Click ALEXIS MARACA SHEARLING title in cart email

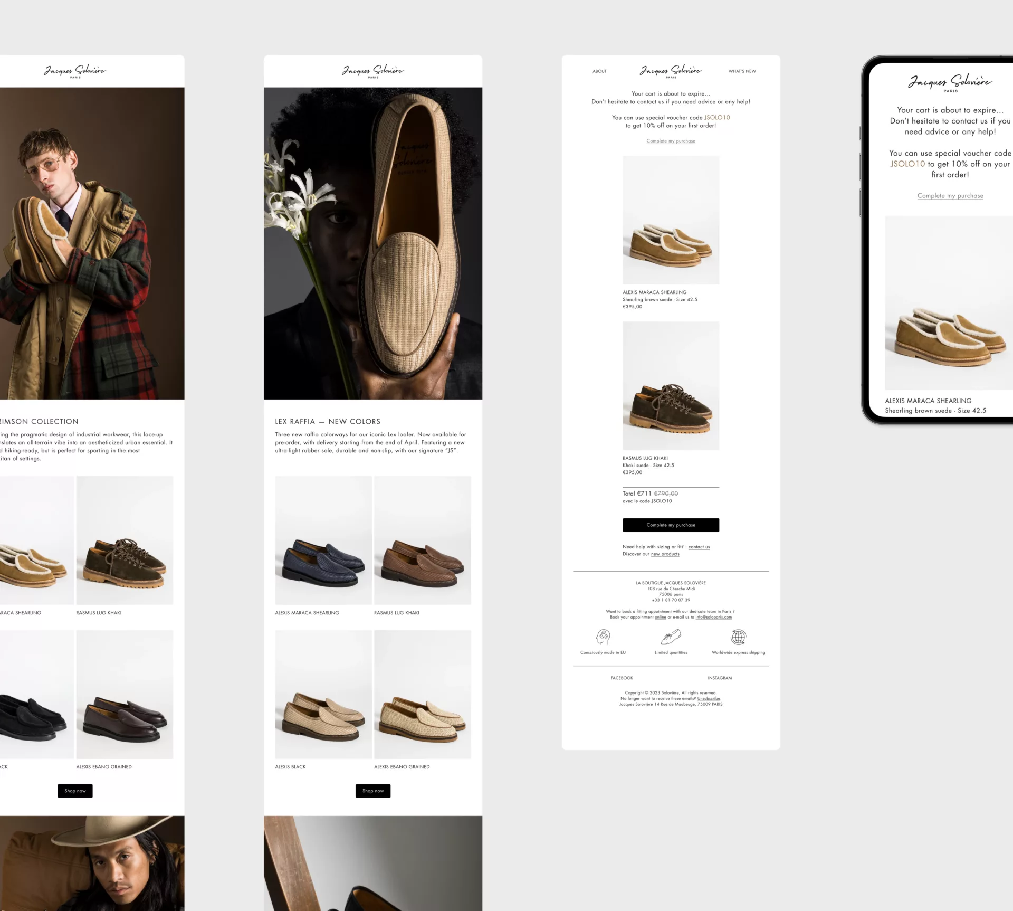tap(655, 292)
